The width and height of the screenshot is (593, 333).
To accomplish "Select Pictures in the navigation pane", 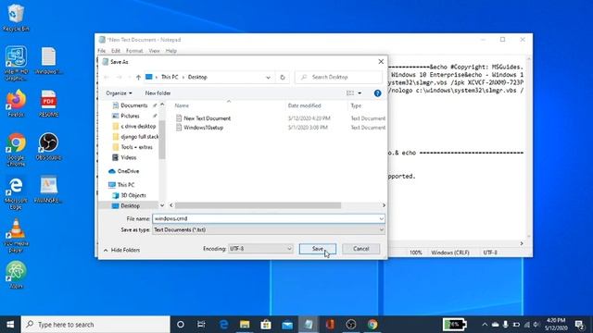I will [130, 116].
